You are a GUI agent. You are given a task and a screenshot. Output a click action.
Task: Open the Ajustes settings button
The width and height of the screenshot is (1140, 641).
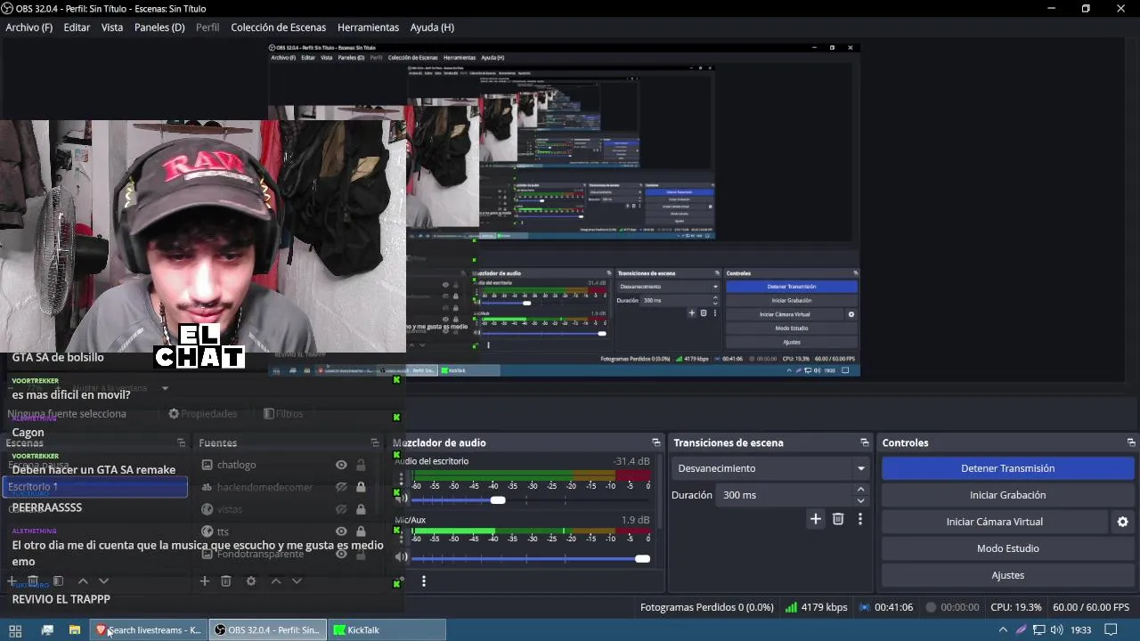1007,575
